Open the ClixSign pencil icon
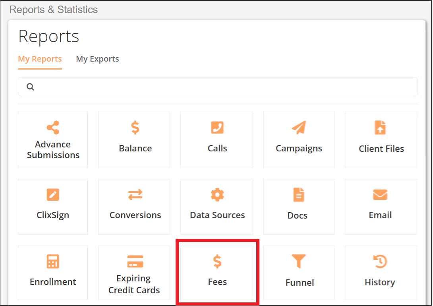The image size is (433, 306). point(53,194)
